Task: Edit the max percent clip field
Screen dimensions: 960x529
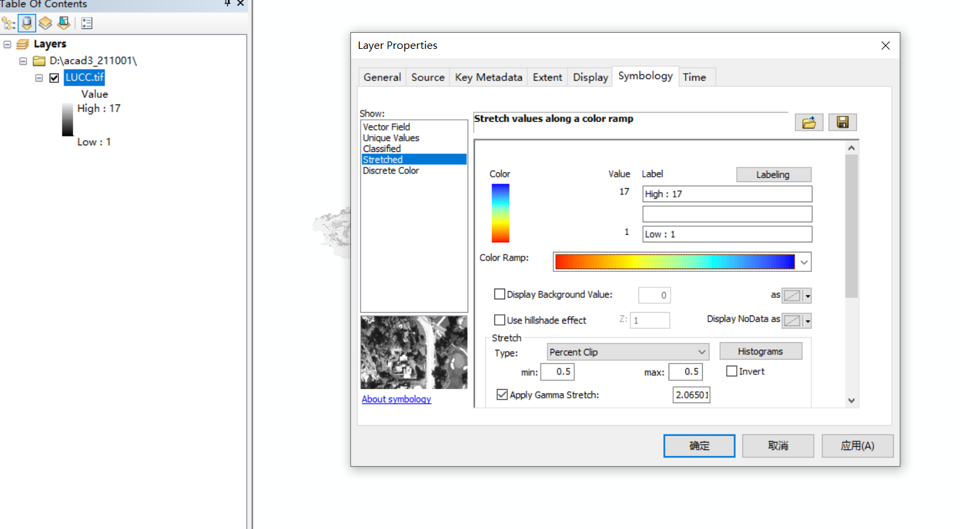Action: click(685, 372)
